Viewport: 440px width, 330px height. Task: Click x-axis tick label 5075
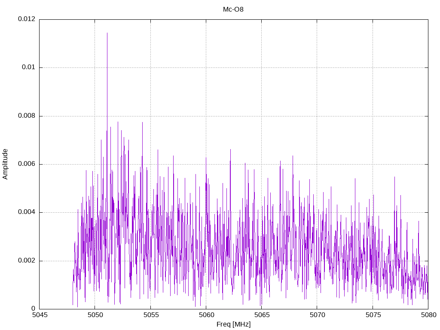[x=373, y=315]
